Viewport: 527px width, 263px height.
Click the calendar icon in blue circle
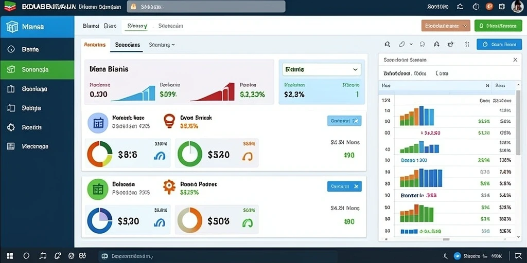[98, 123]
